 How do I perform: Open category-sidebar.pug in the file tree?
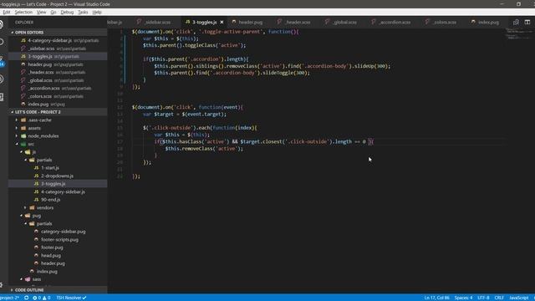point(64,232)
